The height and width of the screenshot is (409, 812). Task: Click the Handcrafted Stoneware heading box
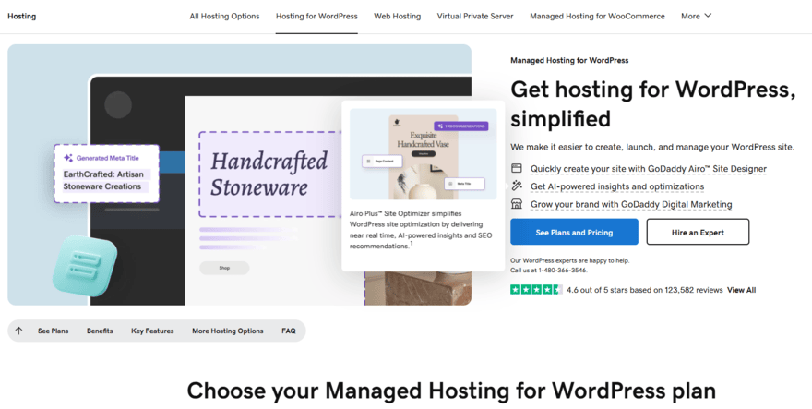[269, 174]
